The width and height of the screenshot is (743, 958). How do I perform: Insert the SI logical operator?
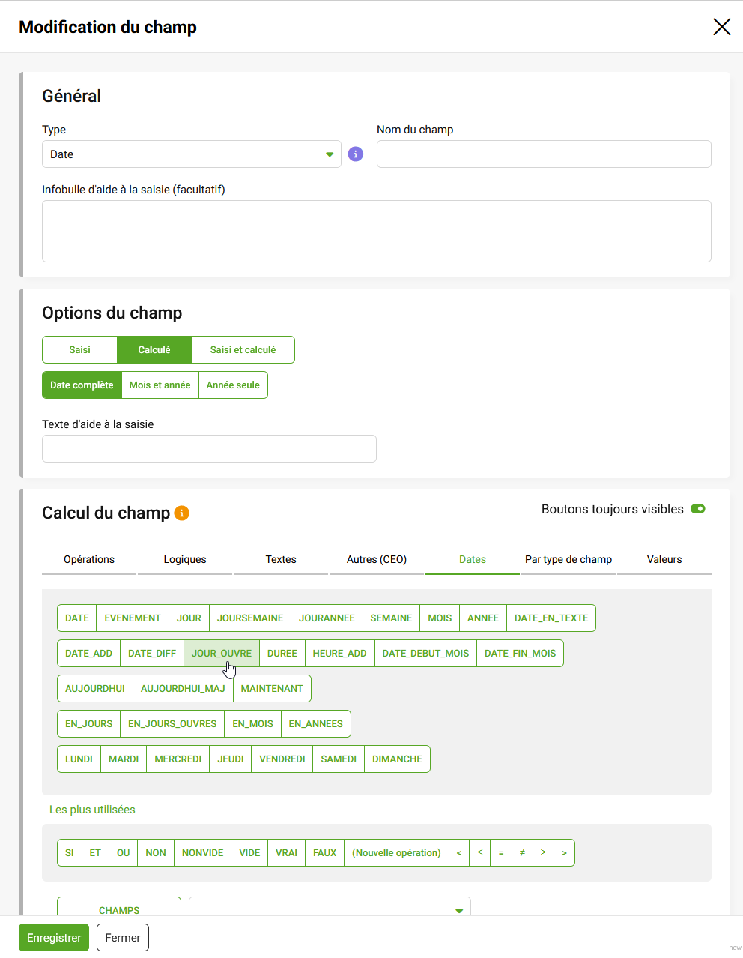pyautogui.click(x=70, y=853)
